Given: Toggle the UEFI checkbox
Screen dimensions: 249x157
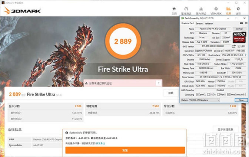Looking at the screenshot, I should (x=239, y=46).
